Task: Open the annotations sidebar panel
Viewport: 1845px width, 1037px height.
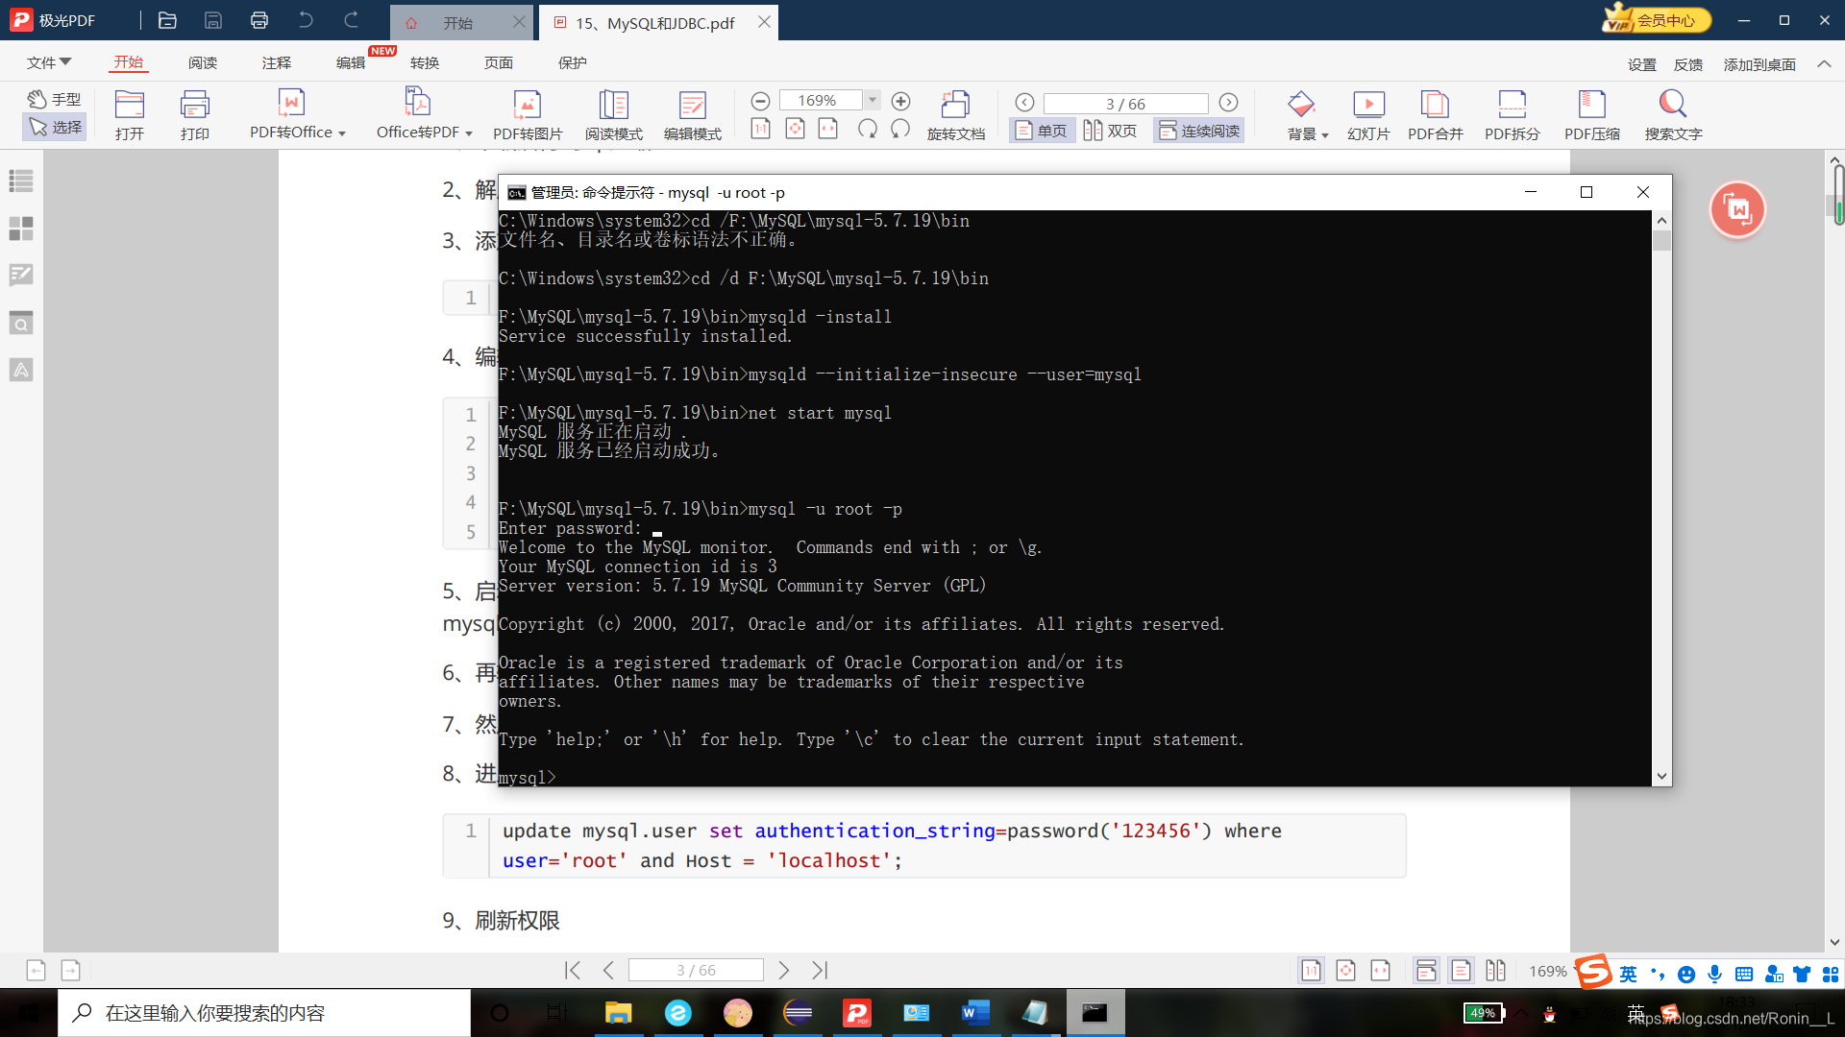Action: coord(21,276)
